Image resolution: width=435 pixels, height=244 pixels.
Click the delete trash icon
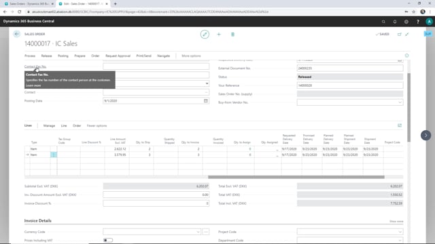[x=232, y=35]
